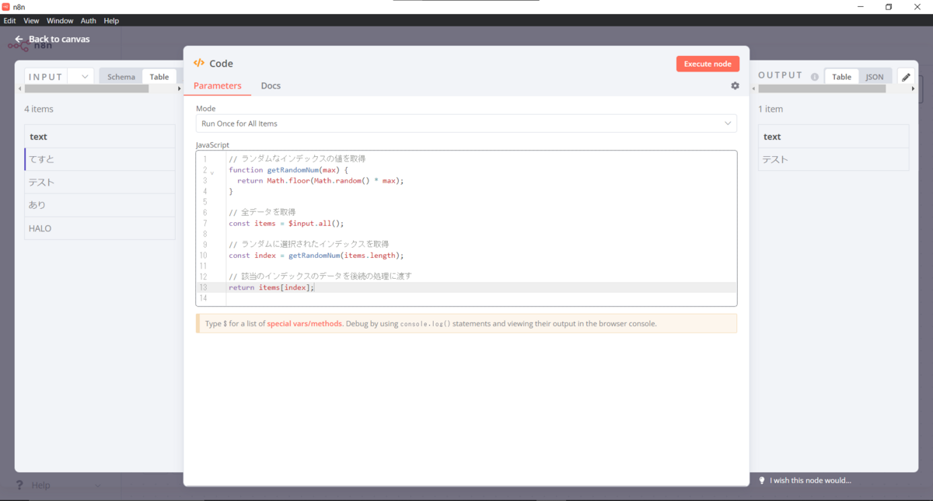Open the Help menu in menu bar
The image size is (933, 501).
pos(111,20)
